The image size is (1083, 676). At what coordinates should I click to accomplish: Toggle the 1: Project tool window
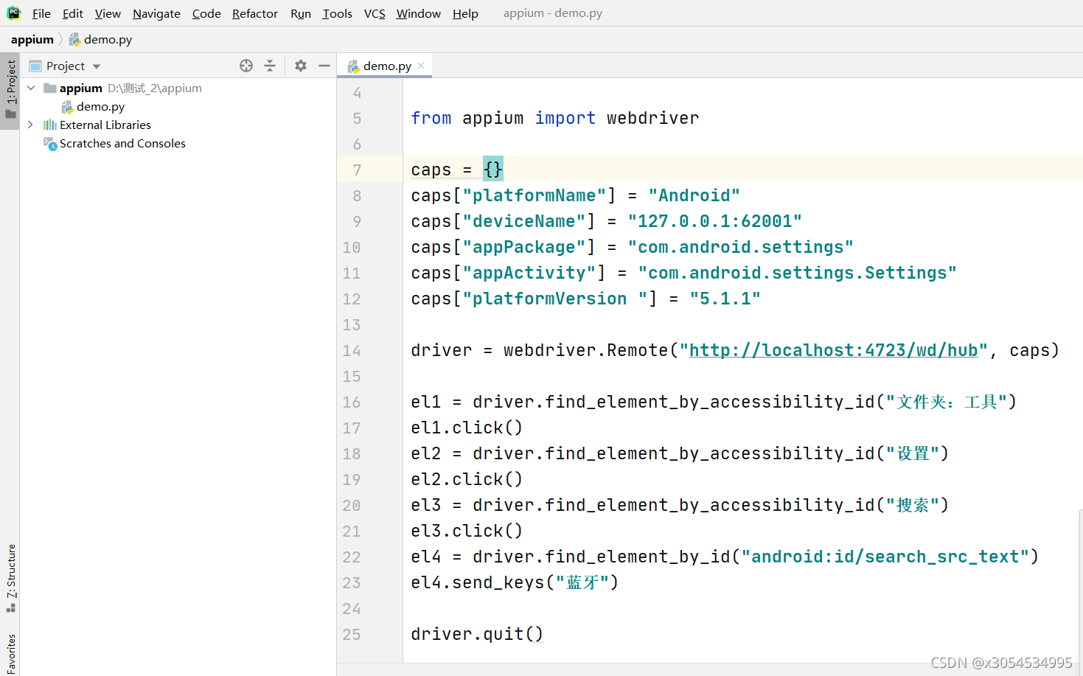(10, 90)
